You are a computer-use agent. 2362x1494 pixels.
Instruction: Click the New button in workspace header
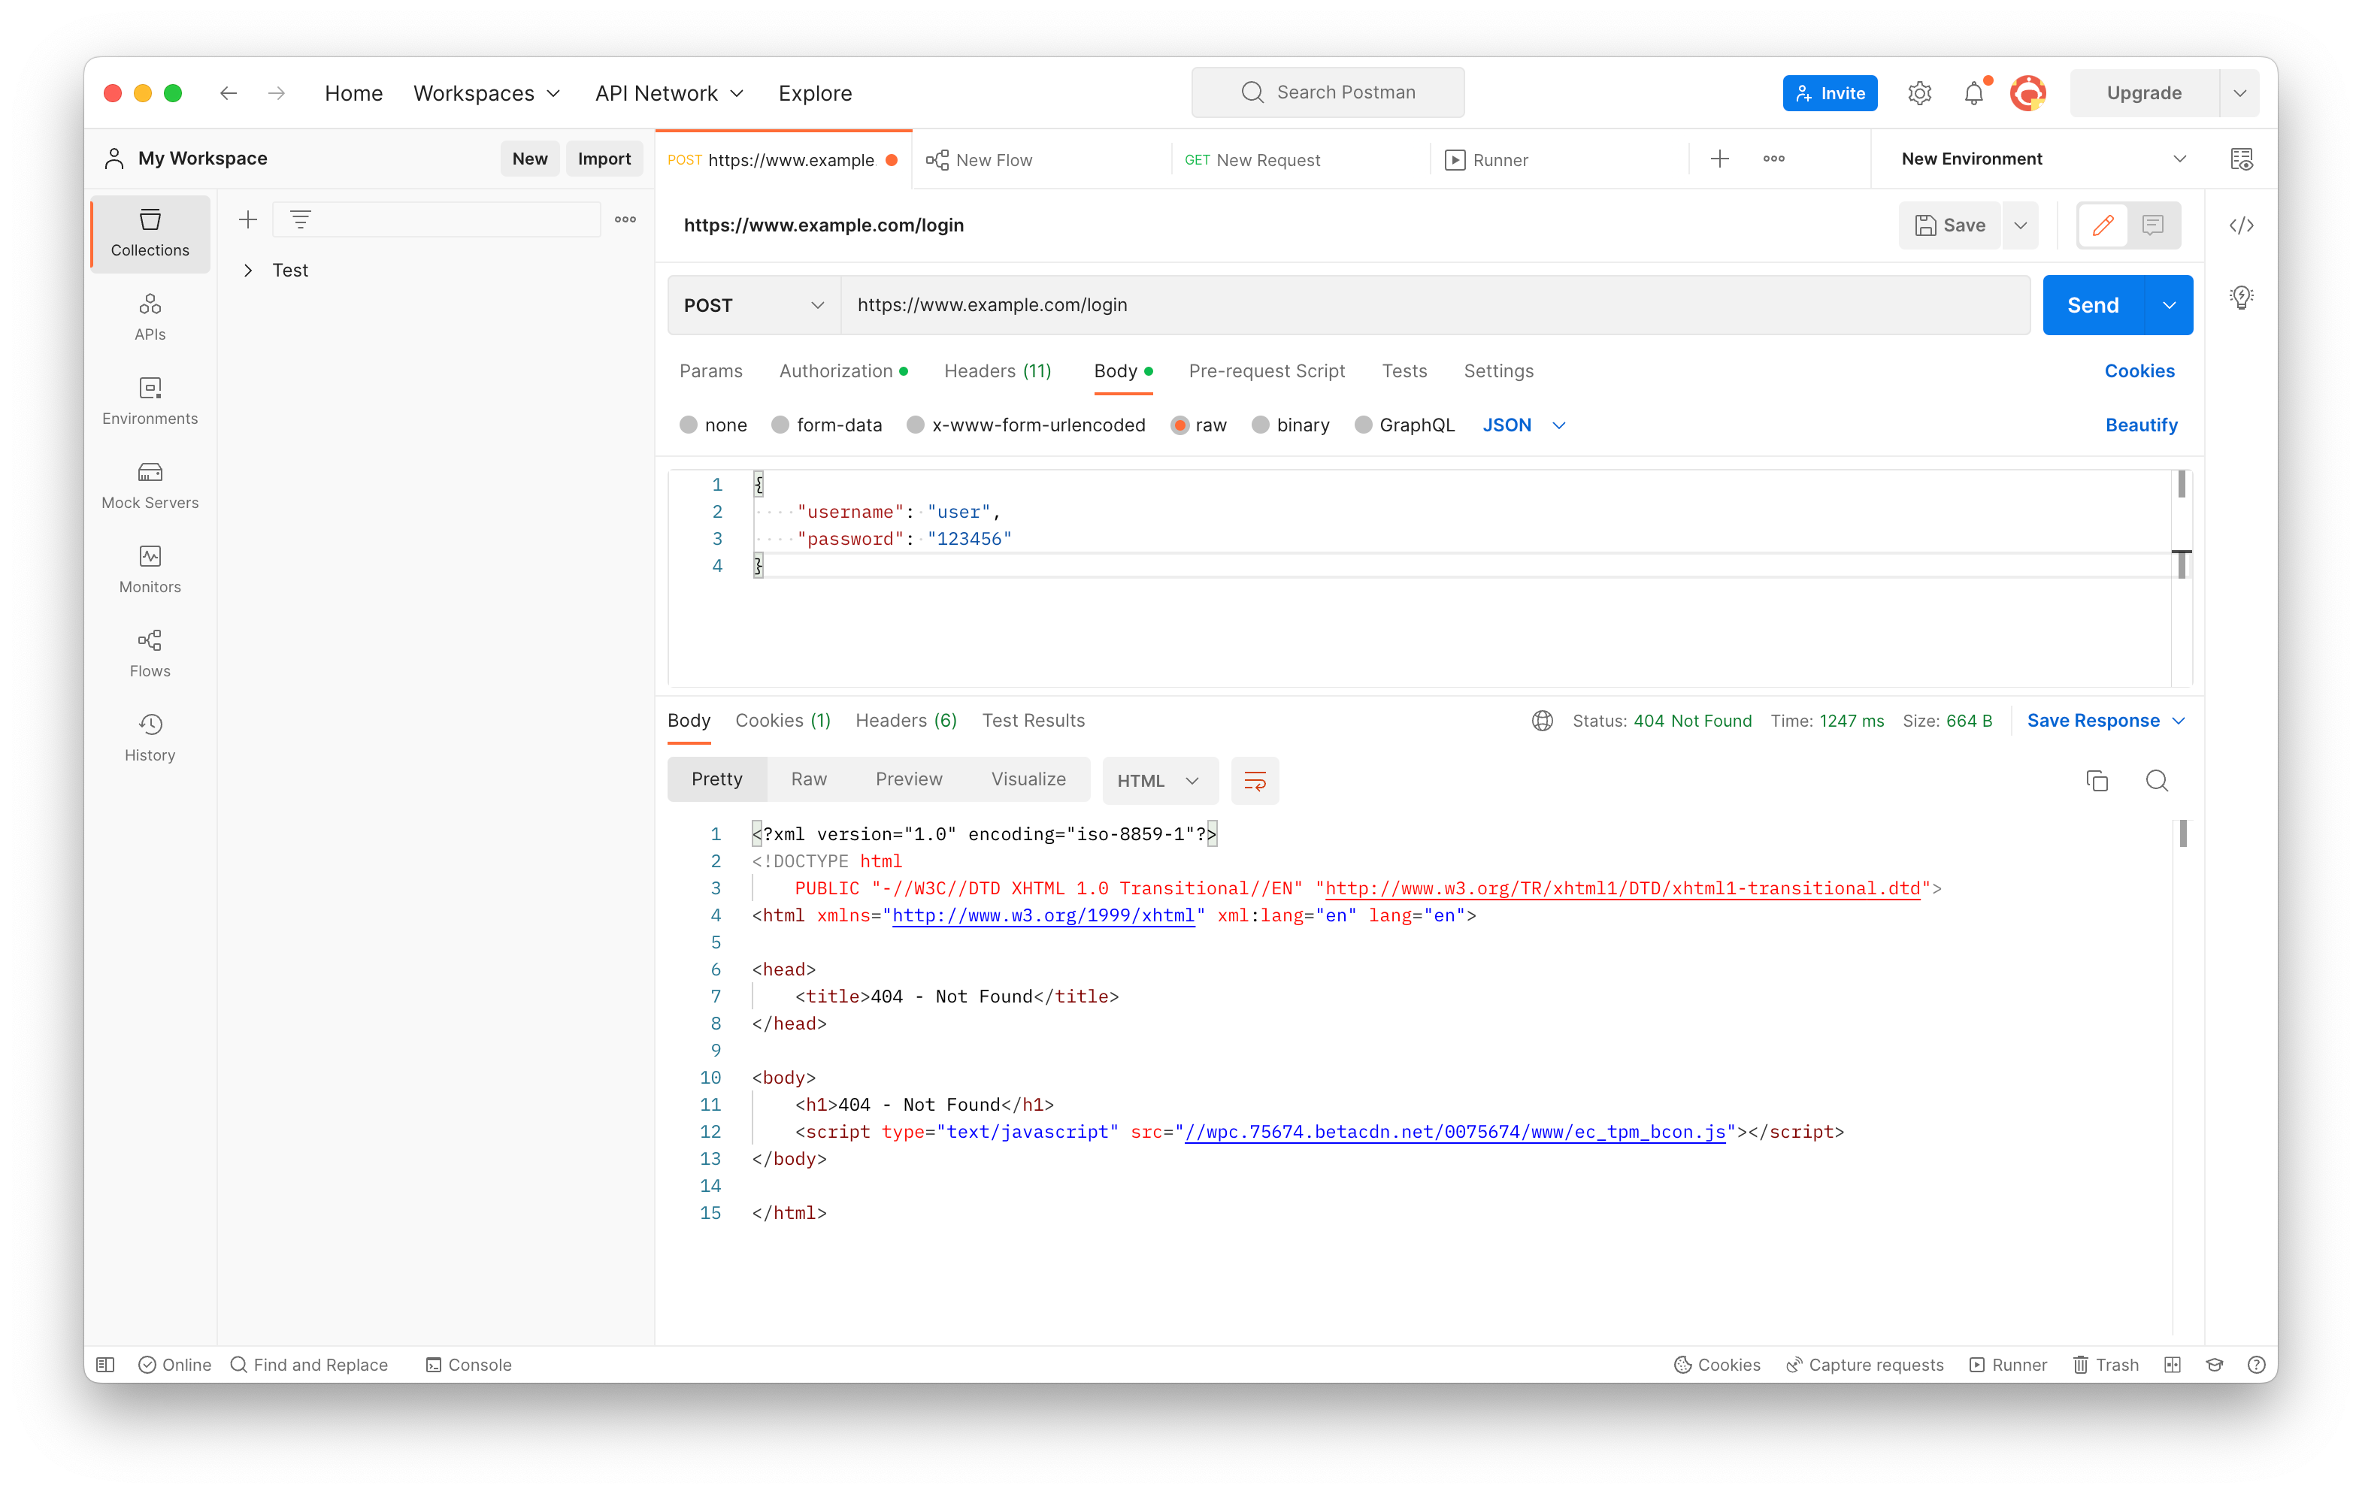(530, 159)
